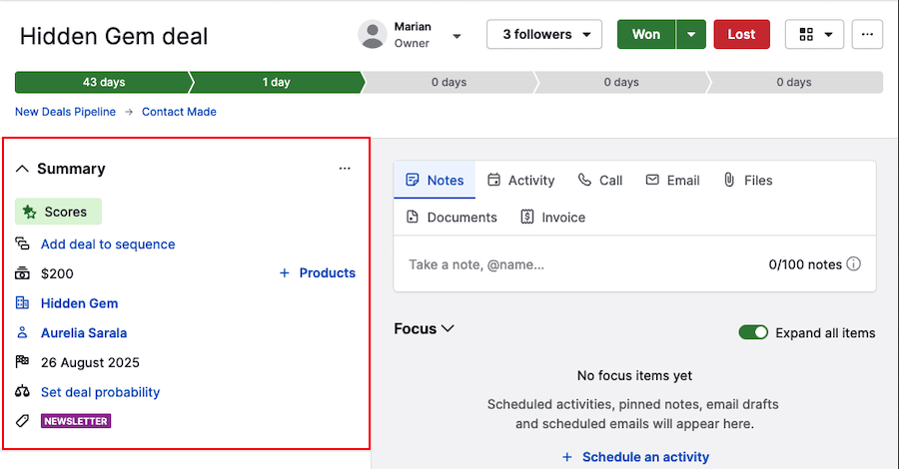Click the Set deal probability link
Image resolution: width=899 pixels, height=469 pixels.
pyautogui.click(x=100, y=392)
